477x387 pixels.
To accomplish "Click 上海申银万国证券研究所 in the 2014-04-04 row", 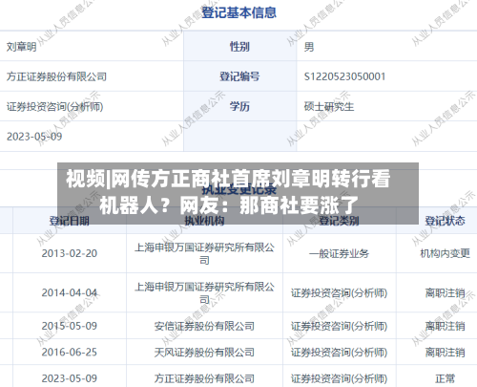I will [x=204, y=292].
